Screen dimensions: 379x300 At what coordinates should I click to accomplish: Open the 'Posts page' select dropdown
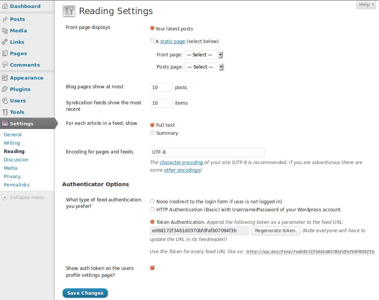tap(204, 67)
